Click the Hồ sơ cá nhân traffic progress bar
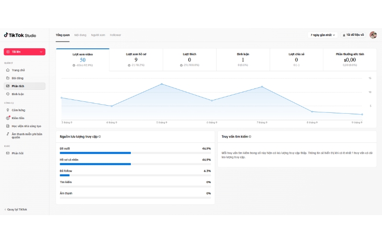The image size is (382, 239). point(135,164)
